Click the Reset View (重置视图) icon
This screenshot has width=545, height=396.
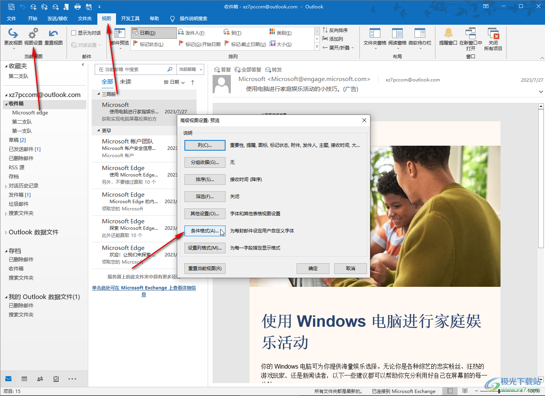pyautogui.click(x=53, y=33)
